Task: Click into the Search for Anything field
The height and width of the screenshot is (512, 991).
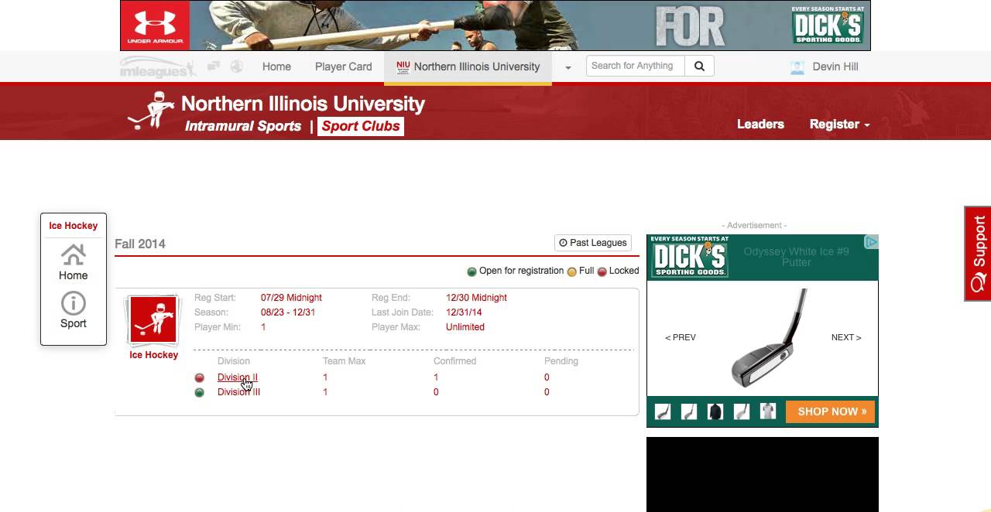Action: coord(636,66)
